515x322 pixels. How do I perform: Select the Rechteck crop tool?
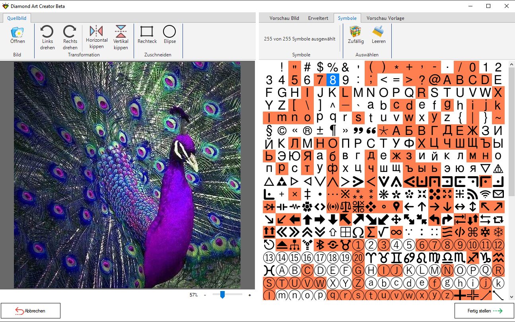coord(147,35)
